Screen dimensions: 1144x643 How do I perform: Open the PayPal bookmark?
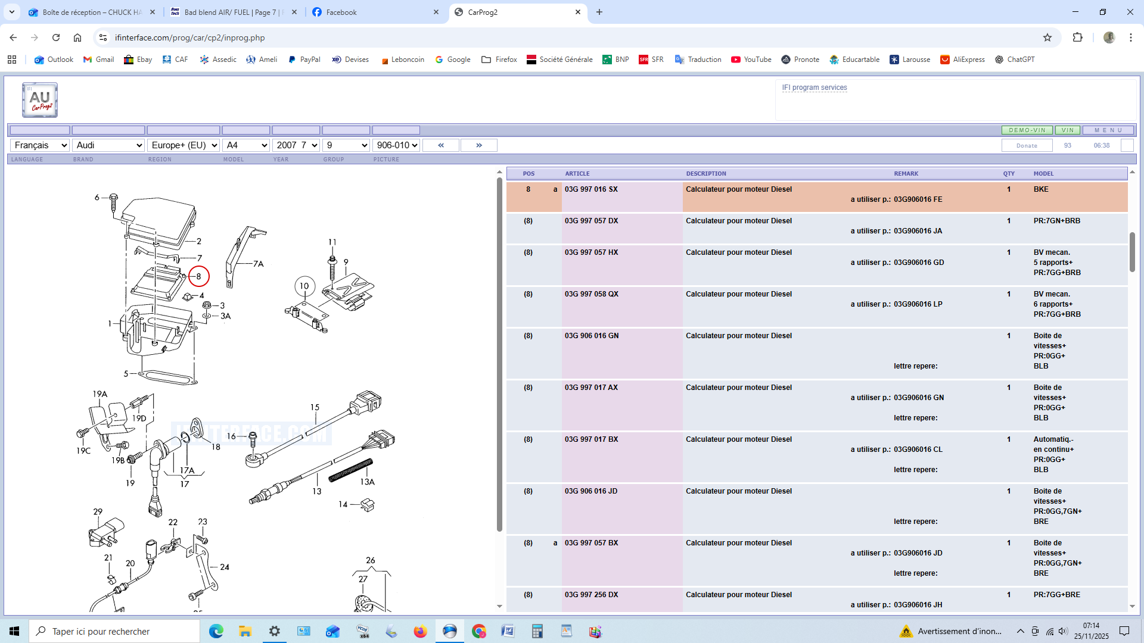304,60
